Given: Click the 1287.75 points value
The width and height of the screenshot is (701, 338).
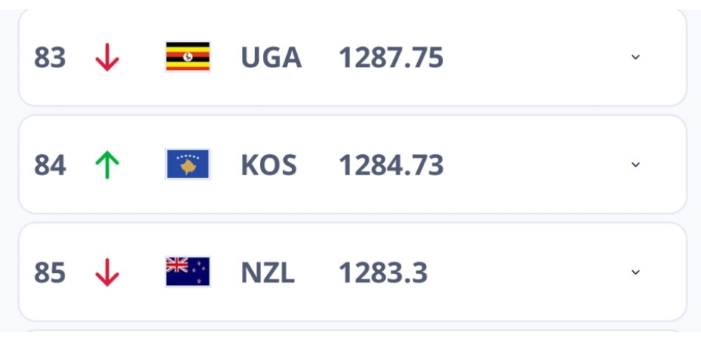Looking at the screenshot, I should [391, 57].
